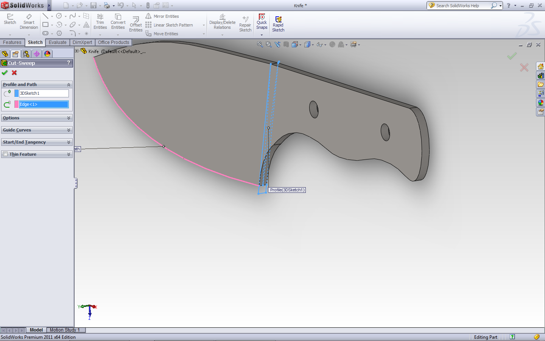Click the Ellipse sketch tool

pos(73,25)
